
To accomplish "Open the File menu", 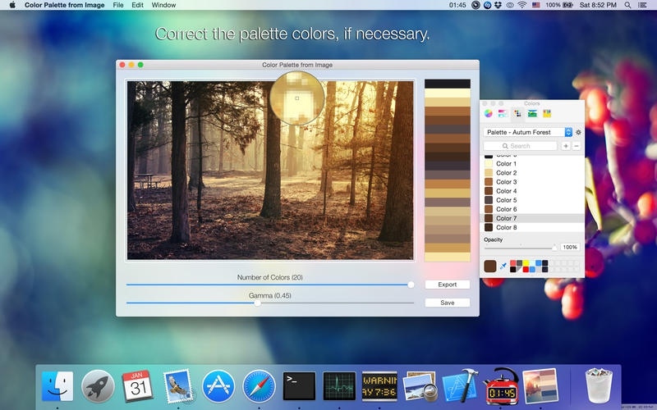I will tap(118, 5).
